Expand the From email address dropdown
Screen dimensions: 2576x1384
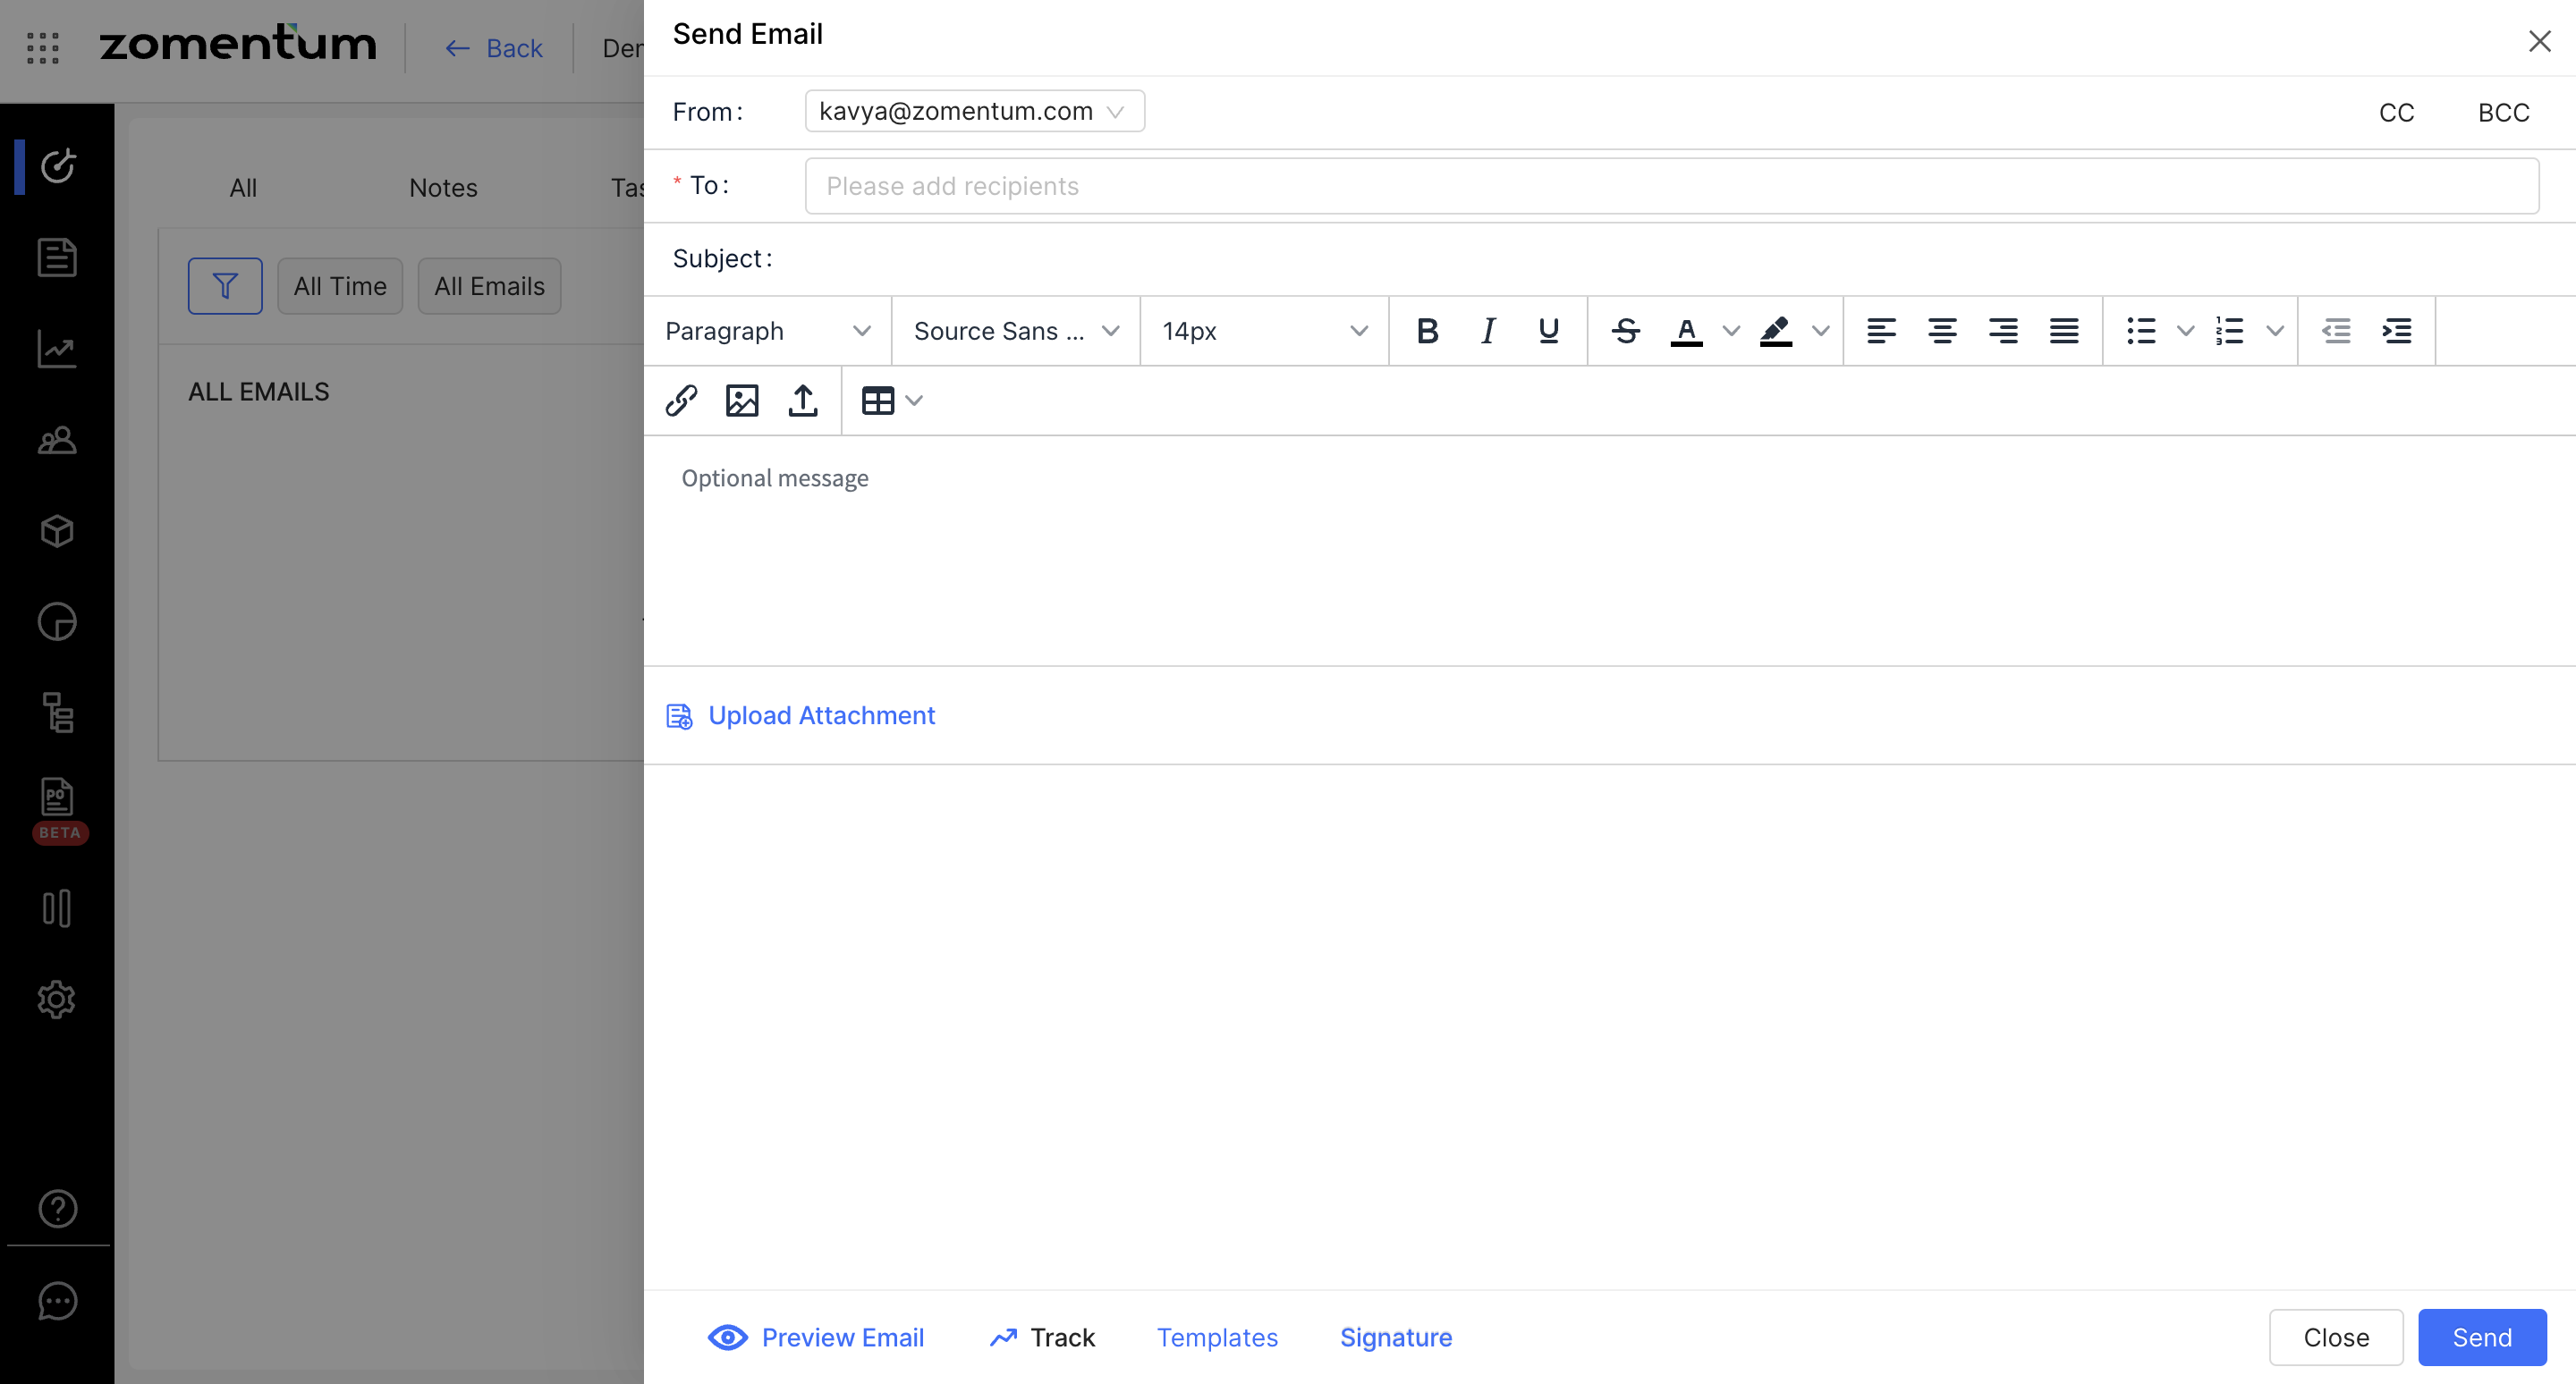click(x=974, y=111)
